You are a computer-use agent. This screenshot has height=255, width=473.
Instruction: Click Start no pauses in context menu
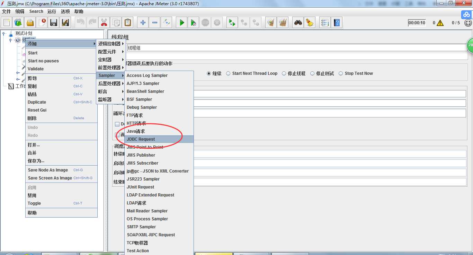(x=61, y=61)
